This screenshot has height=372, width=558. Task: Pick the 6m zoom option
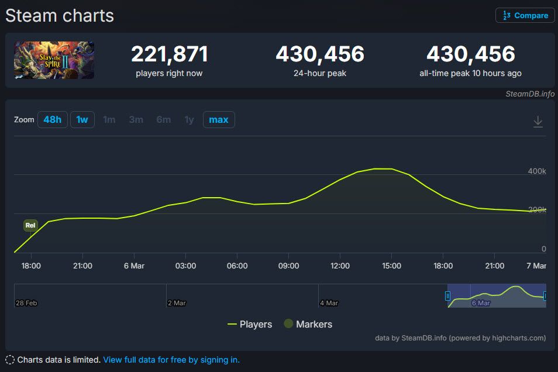[163, 120]
